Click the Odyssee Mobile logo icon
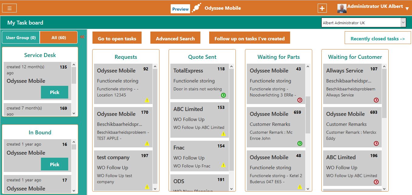The image size is (412, 195). [196, 8]
